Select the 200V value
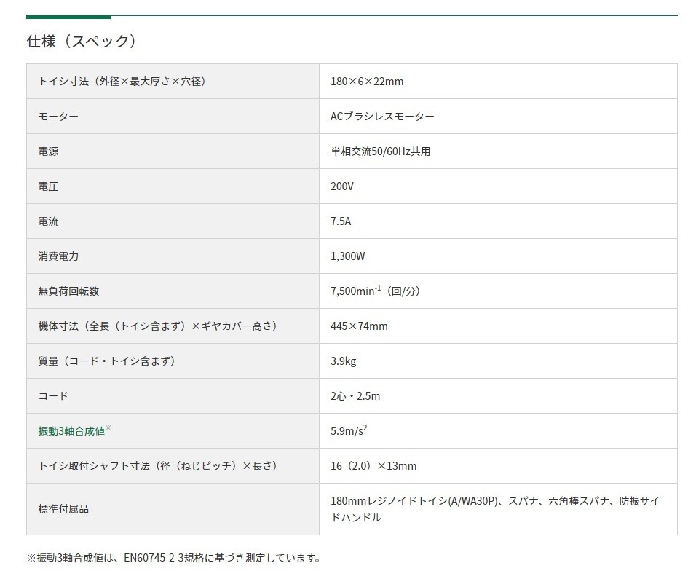The width and height of the screenshot is (696, 587). click(341, 186)
